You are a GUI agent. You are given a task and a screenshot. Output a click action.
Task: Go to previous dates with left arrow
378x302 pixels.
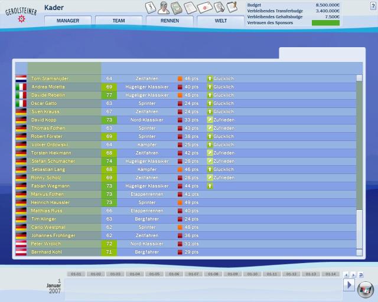(347, 275)
